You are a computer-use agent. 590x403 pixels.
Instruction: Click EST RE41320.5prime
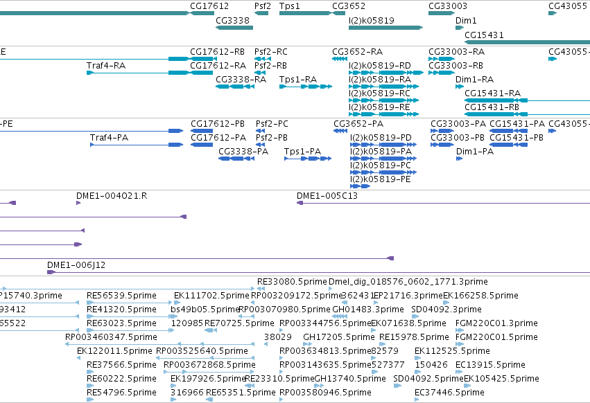(121, 310)
